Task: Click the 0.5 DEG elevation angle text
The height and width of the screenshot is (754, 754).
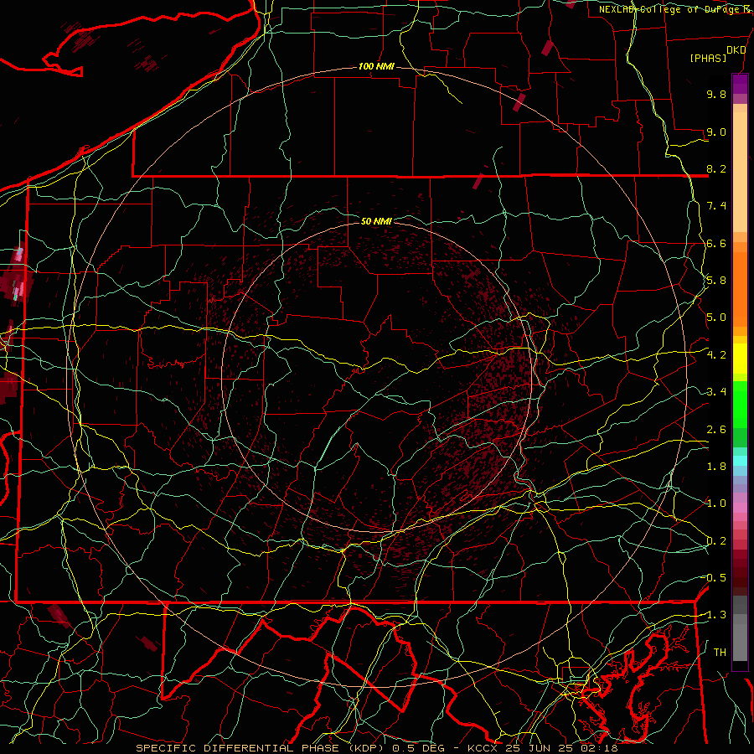Action: click(x=417, y=748)
